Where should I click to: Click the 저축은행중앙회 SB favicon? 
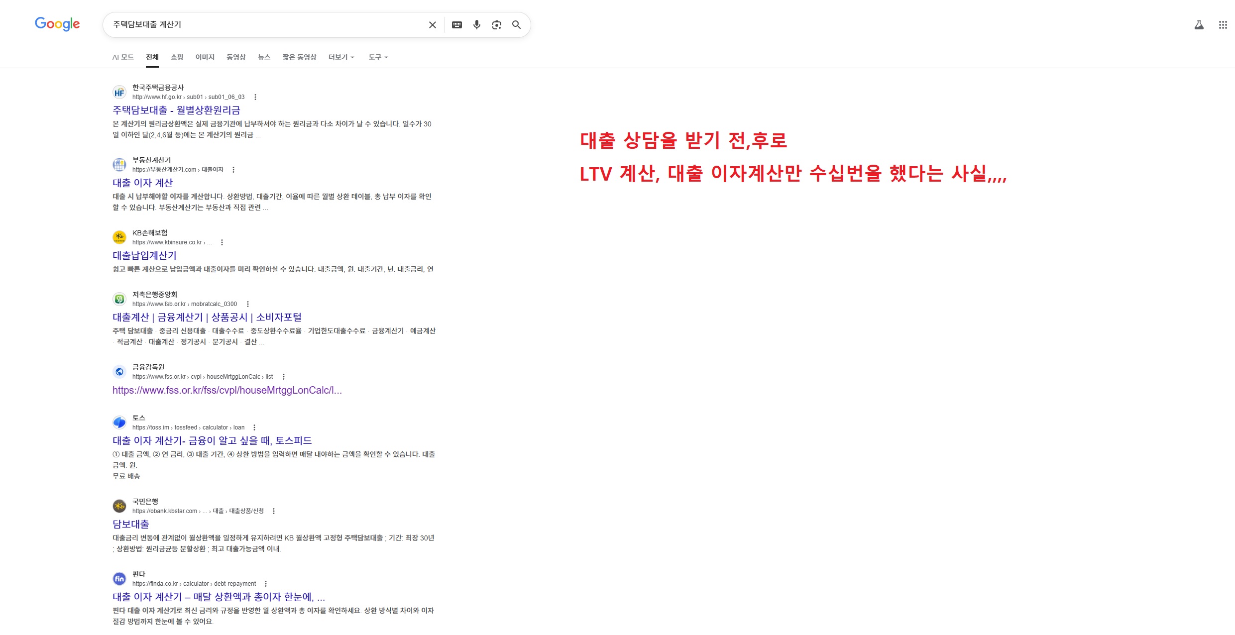coord(119,299)
